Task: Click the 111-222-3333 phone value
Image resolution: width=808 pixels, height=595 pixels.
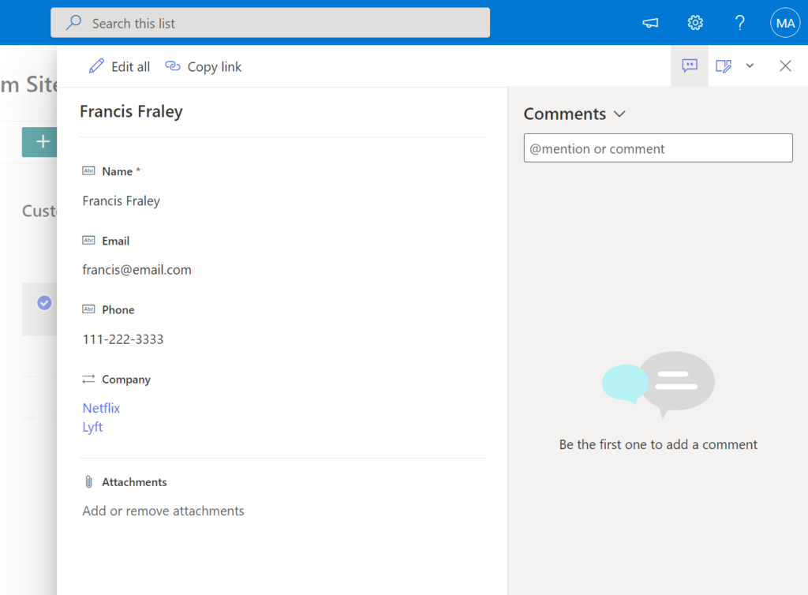Action: pos(122,339)
